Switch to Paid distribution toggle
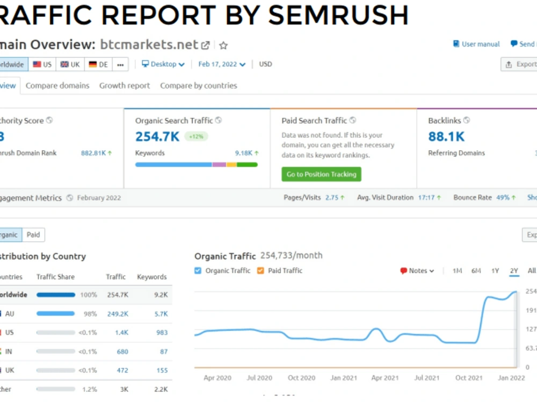Image resolution: width=537 pixels, height=402 pixels. click(33, 235)
